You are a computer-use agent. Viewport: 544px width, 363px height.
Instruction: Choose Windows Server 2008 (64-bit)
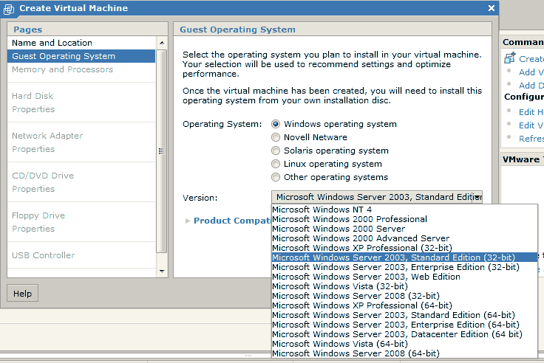404,353
